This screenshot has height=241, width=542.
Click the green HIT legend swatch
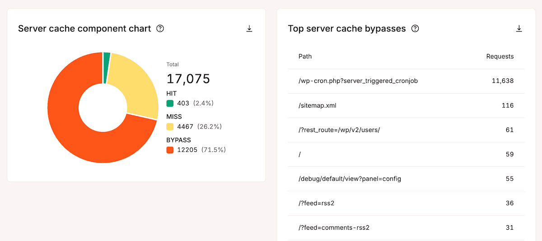[x=170, y=103]
